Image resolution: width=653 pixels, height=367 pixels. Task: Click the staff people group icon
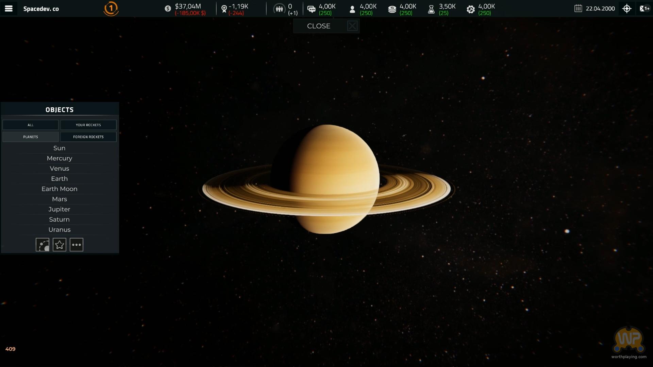[x=279, y=9]
